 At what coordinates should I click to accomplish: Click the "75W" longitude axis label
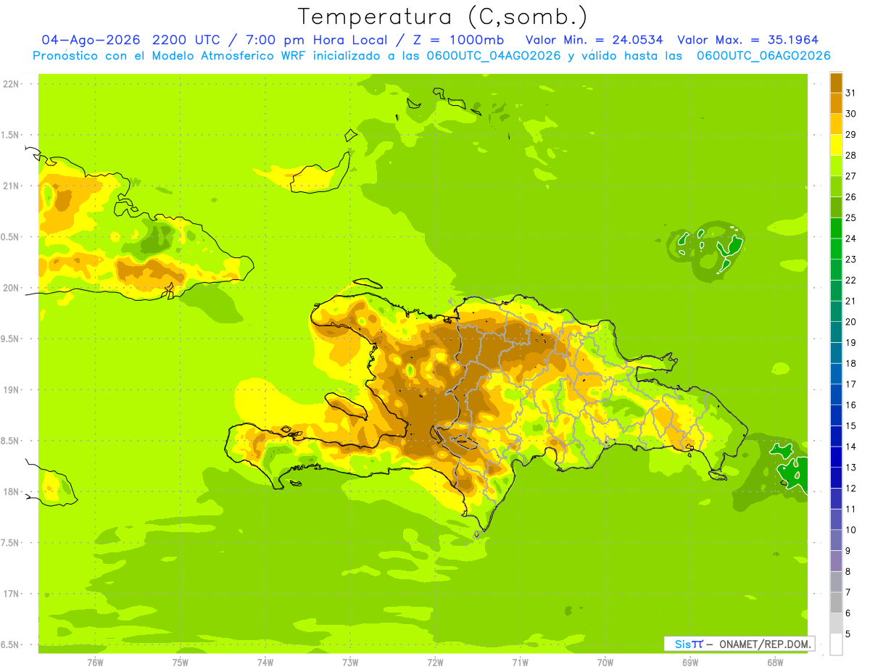click(181, 663)
